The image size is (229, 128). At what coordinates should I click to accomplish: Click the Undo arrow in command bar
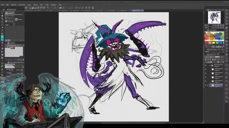[x=48, y=8]
